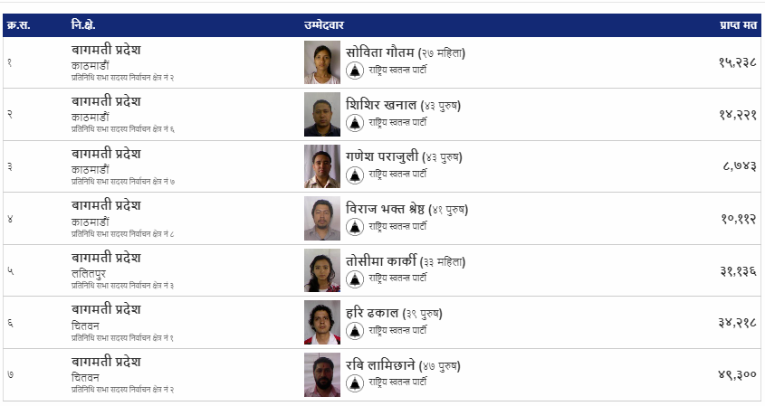Sort by the प्राप्त मत column header

pos(738,25)
